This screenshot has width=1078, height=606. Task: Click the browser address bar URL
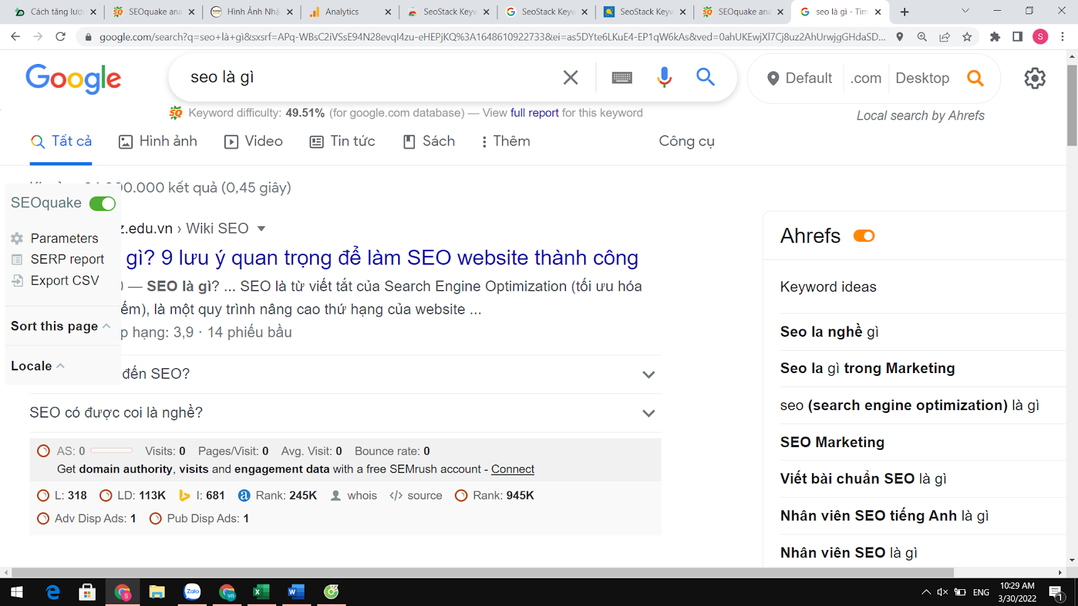click(x=492, y=37)
